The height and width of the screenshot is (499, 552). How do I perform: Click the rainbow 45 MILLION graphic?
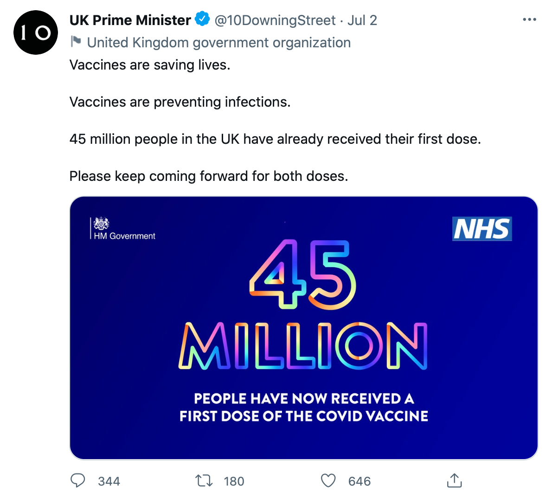point(303,306)
